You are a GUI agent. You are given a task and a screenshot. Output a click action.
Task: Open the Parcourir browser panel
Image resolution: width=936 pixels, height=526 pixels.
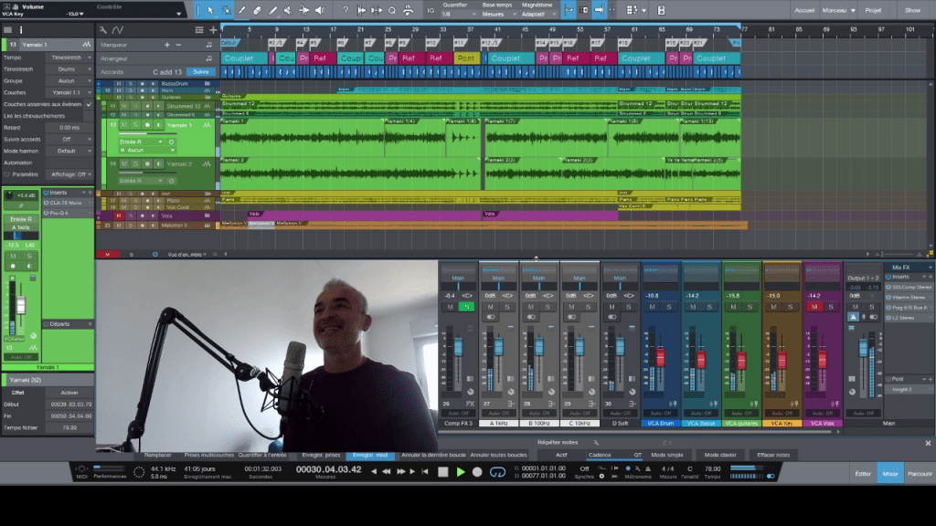(920, 474)
